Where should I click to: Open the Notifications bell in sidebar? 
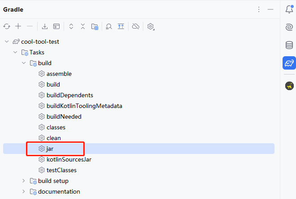pos(289,8)
